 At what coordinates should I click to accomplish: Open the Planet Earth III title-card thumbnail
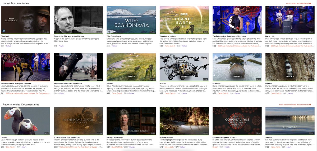184,20
